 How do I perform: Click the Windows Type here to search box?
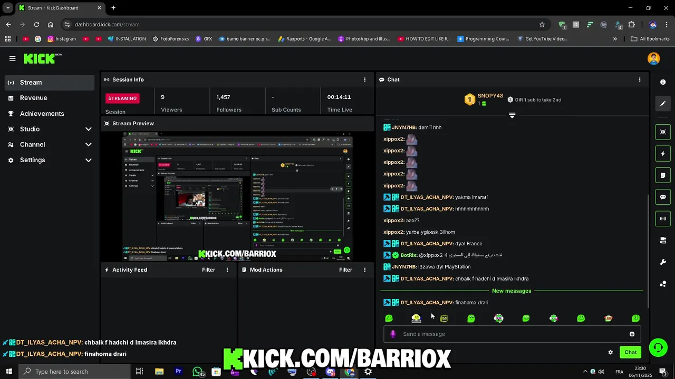coord(74,372)
